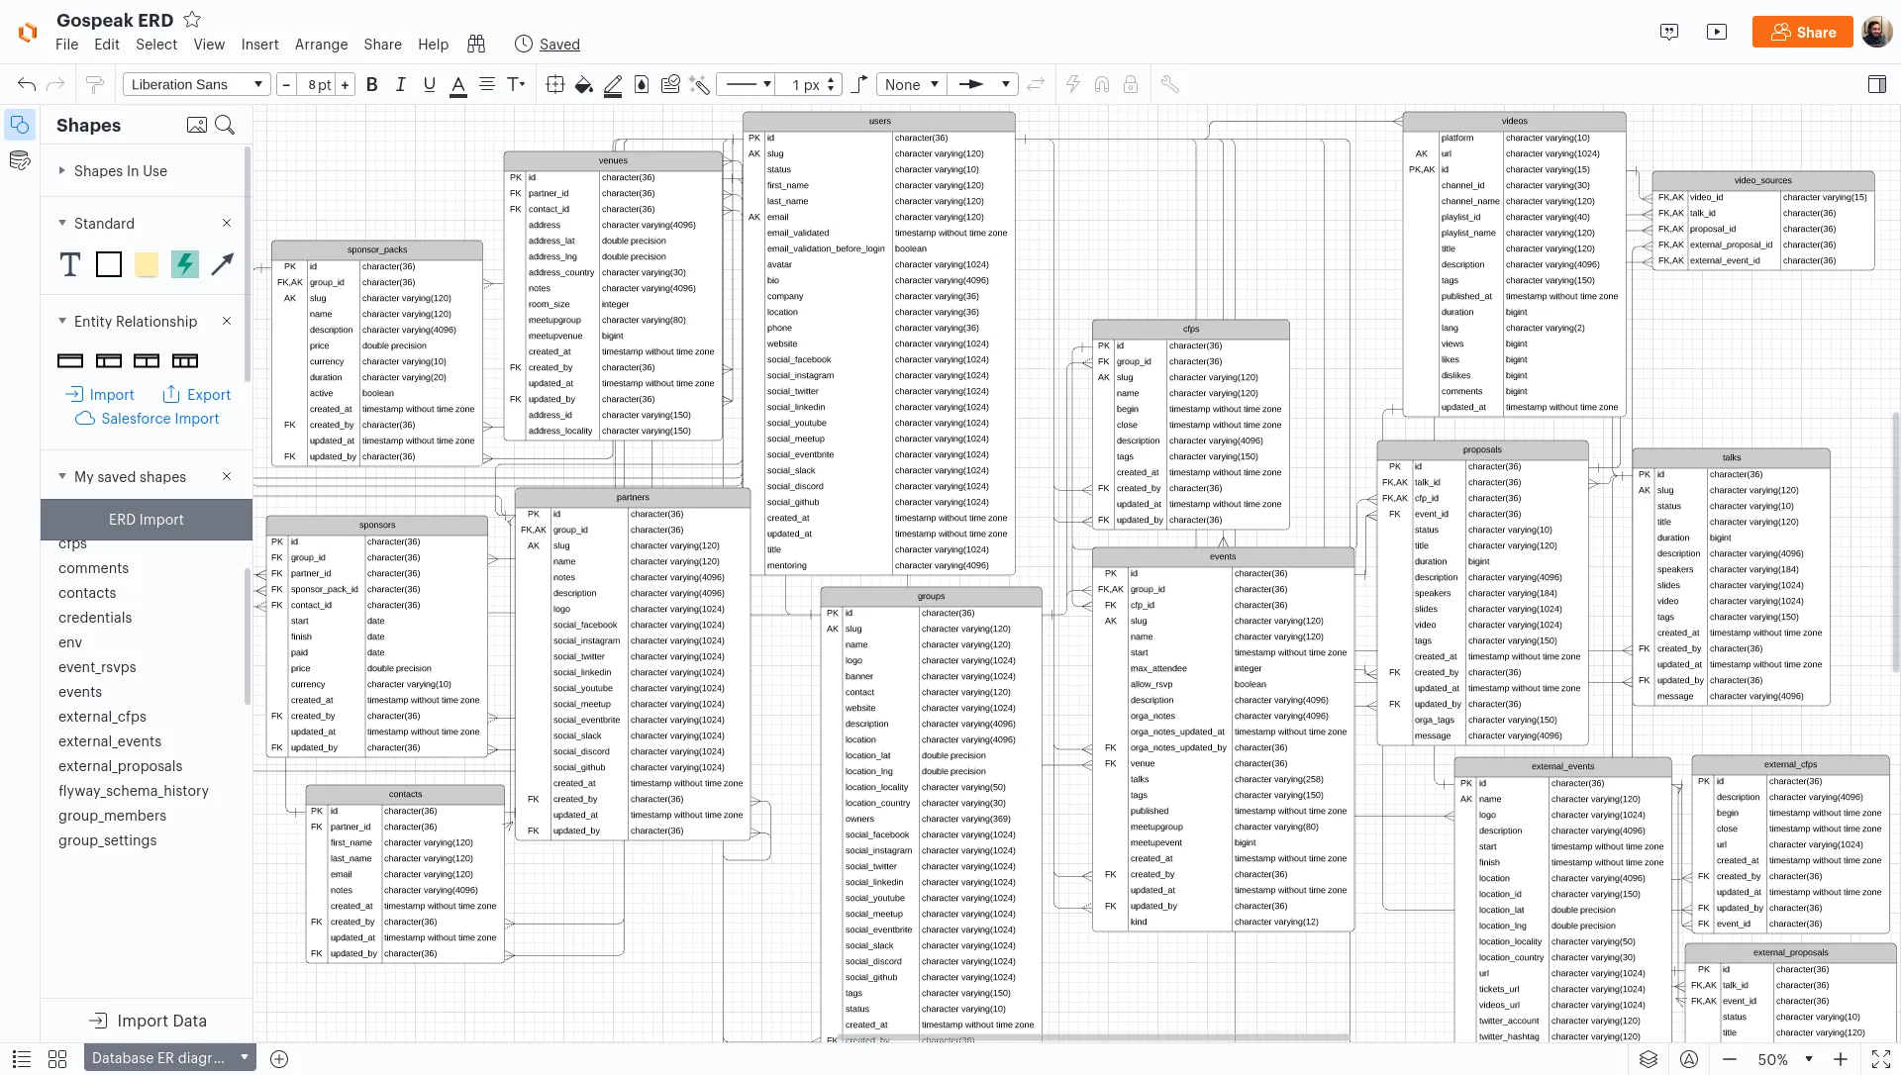1901x1075 pixels.
Task: Click the 8 pt font size field
Action: [x=317, y=85]
